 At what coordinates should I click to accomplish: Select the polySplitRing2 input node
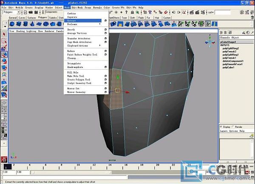tap(231, 48)
